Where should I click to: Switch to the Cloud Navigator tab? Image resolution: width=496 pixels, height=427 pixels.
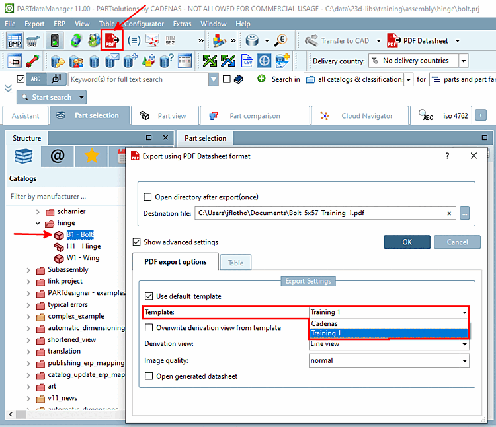pos(360,115)
